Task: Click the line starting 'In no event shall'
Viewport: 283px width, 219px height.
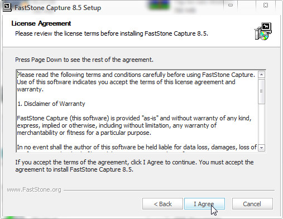Action: [x=137, y=147]
